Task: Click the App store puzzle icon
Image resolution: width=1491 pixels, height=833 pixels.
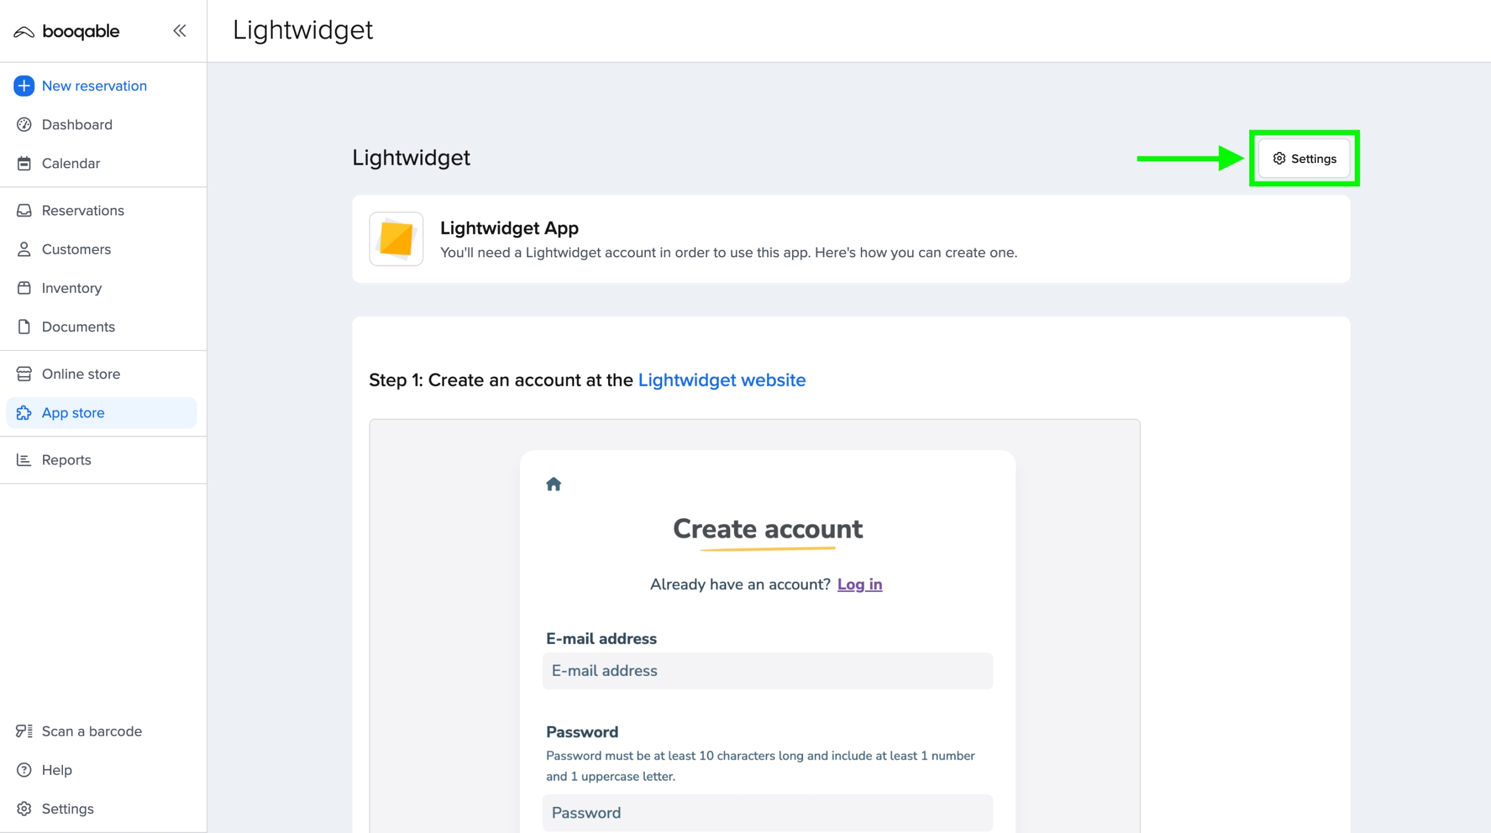Action: [x=23, y=413]
